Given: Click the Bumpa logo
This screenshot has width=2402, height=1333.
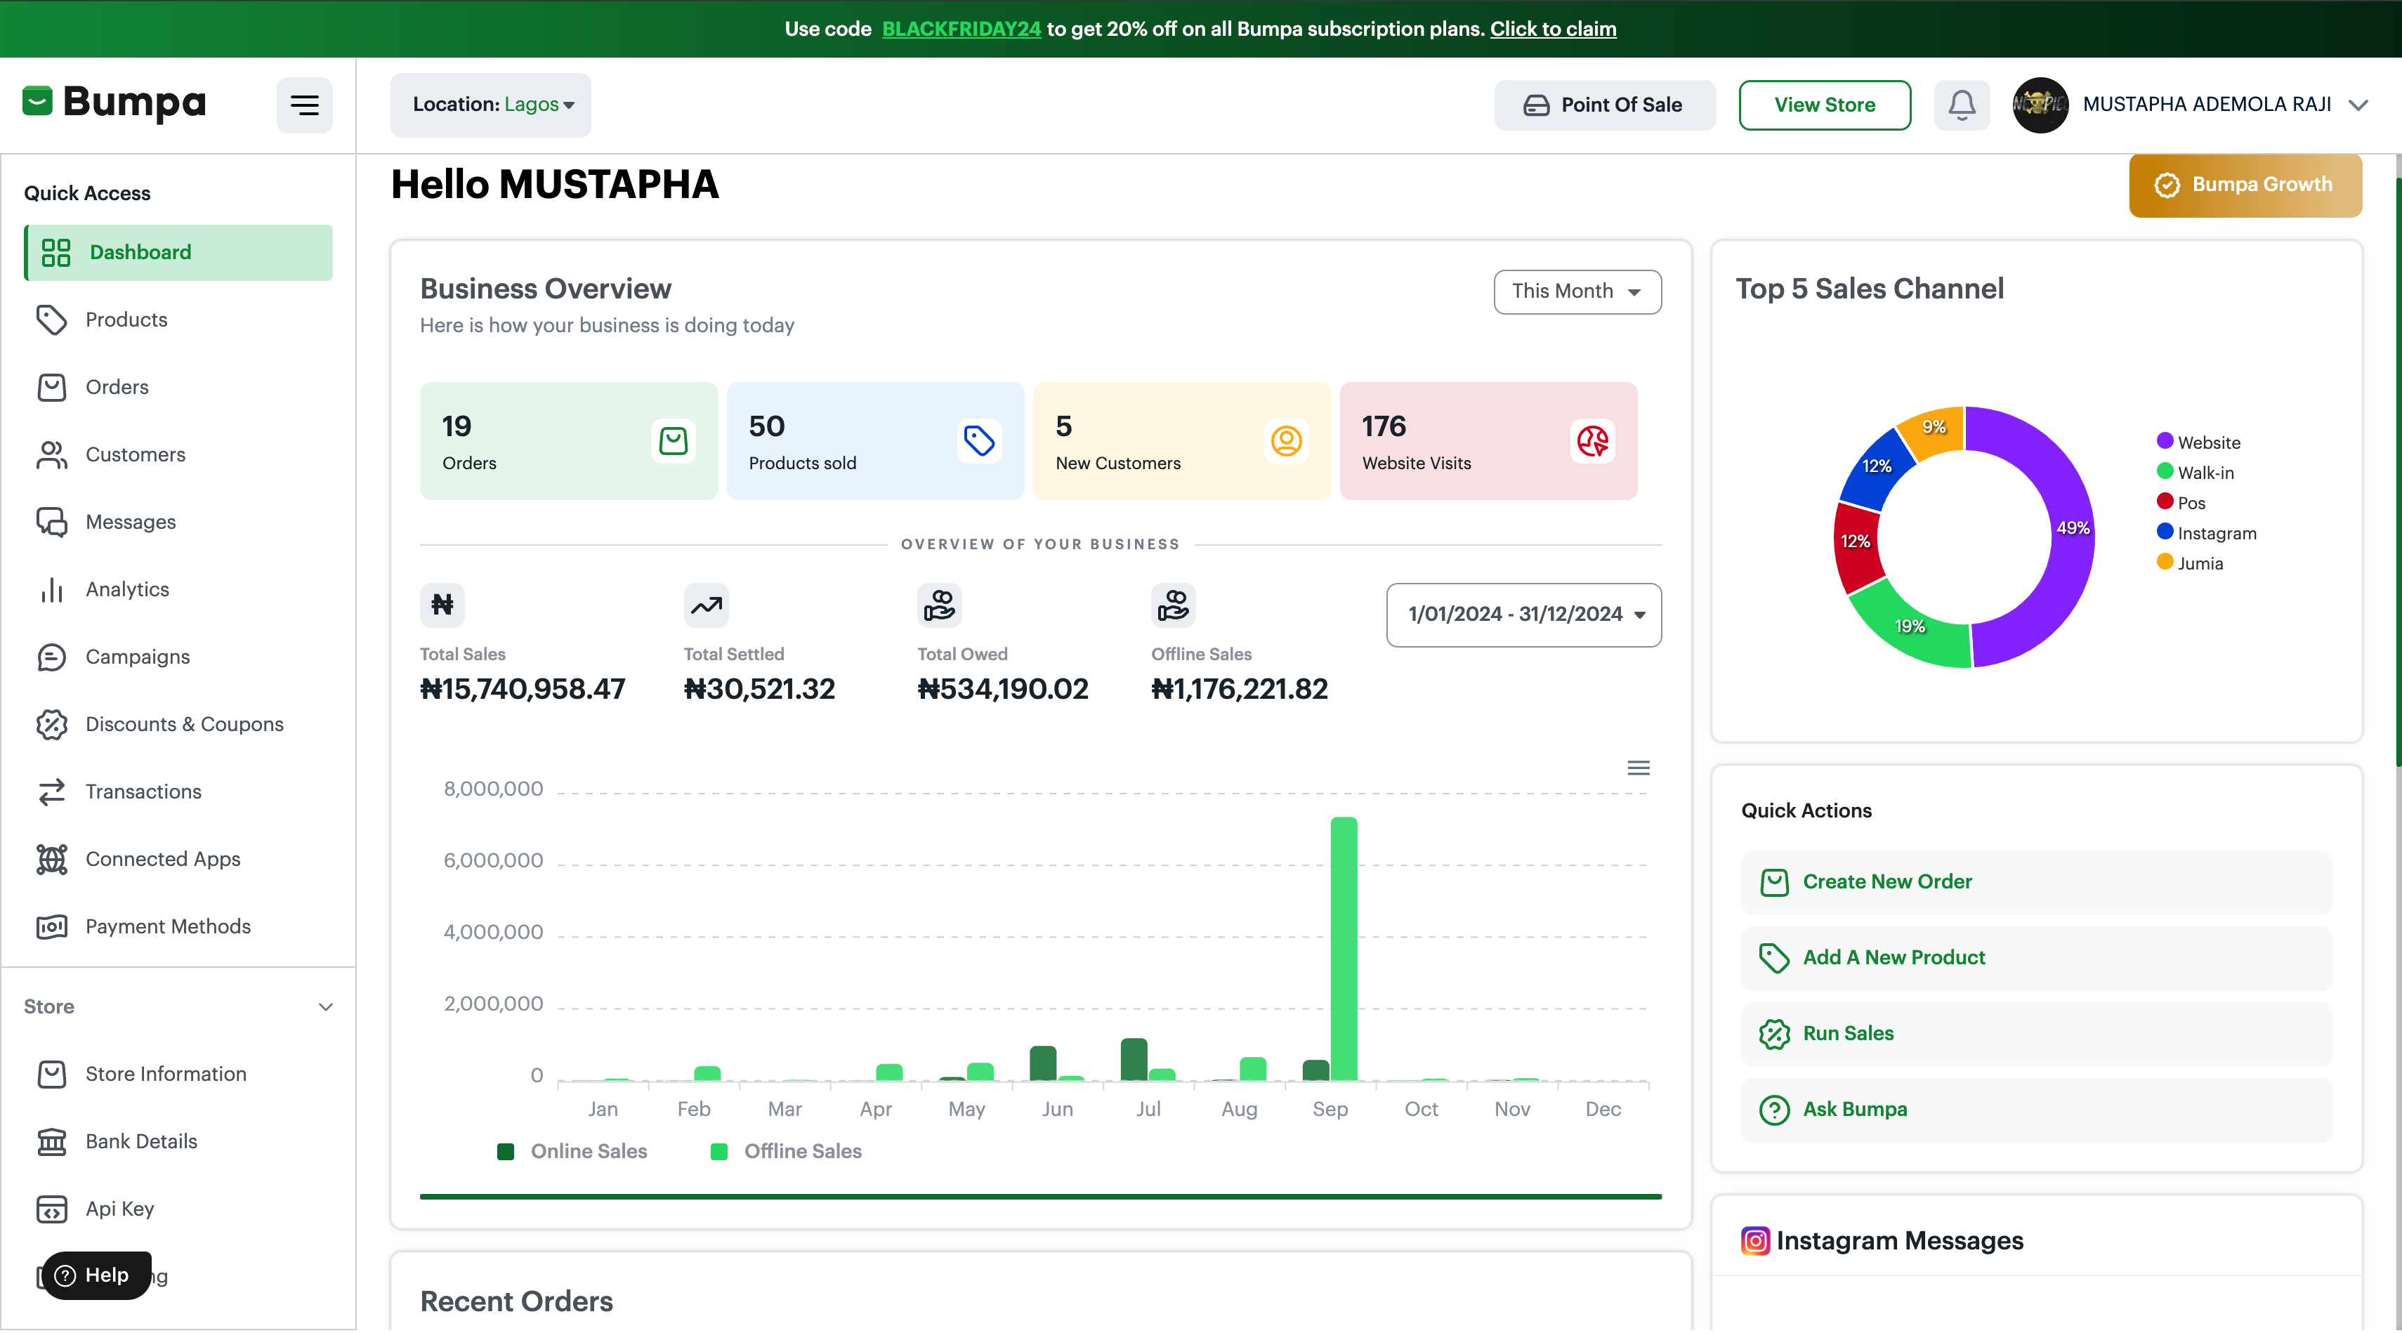Looking at the screenshot, I should coord(114,103).
